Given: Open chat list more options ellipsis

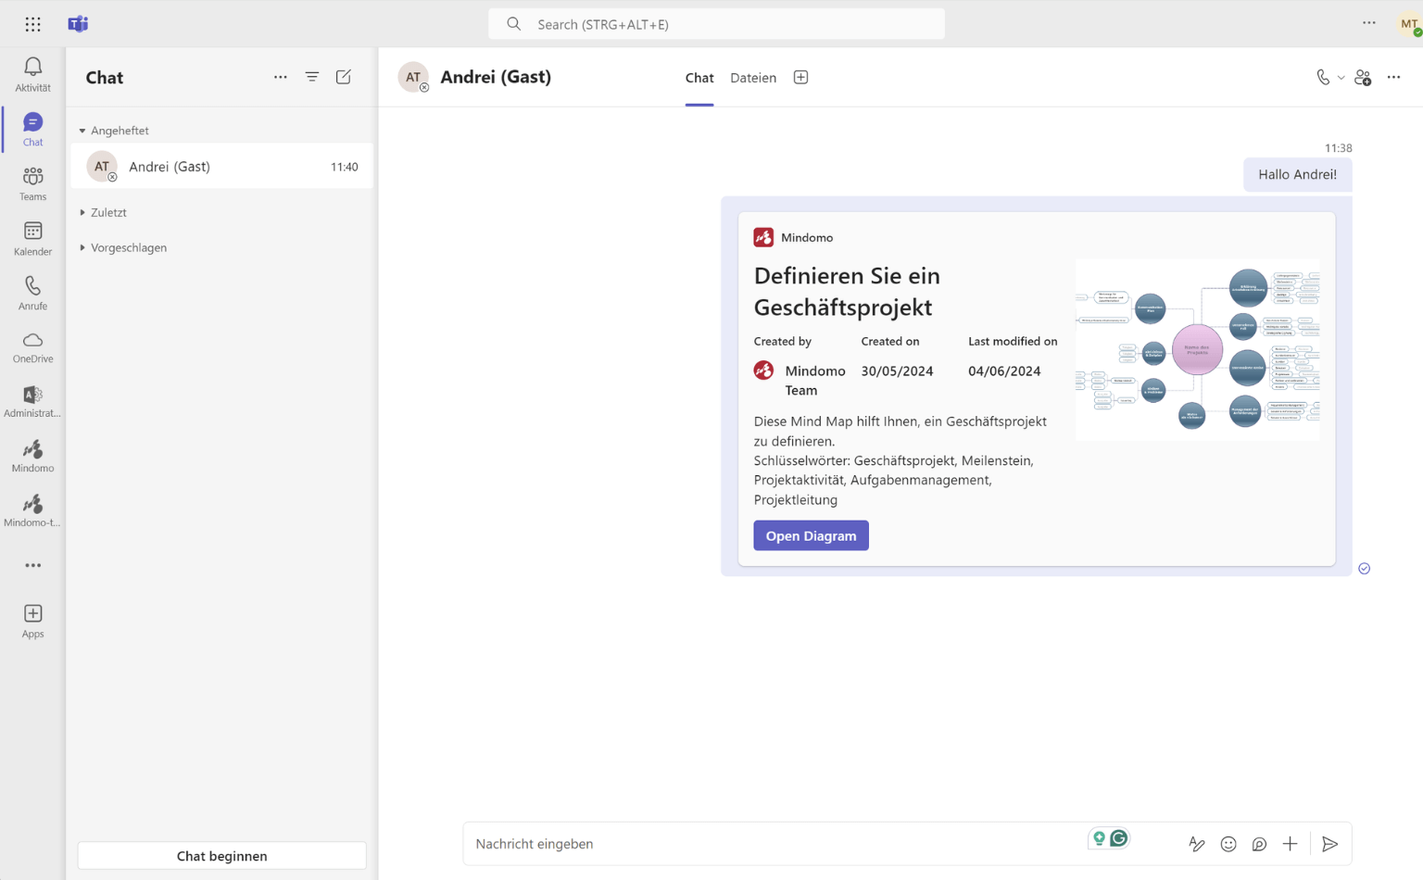Looking at the screenshot, I should pyautogui.click(x=281, y=78).
